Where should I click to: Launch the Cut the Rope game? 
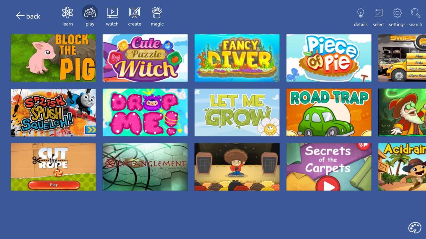coord(53,167)
